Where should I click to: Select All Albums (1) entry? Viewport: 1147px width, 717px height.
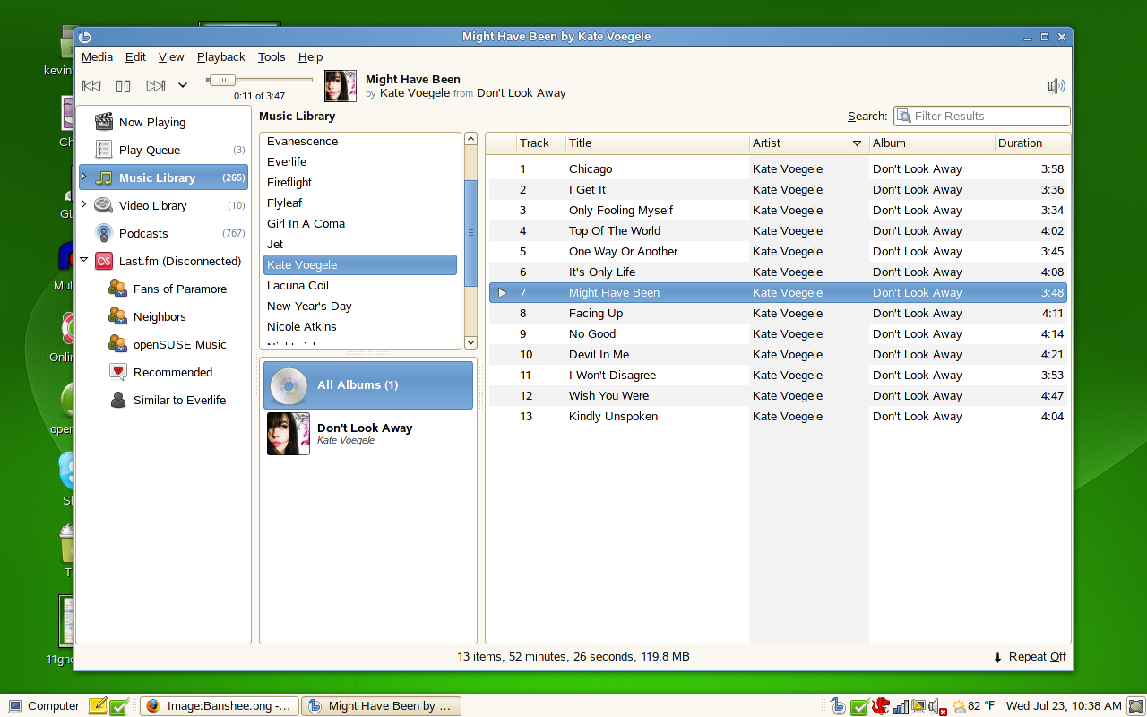[368, 385]
